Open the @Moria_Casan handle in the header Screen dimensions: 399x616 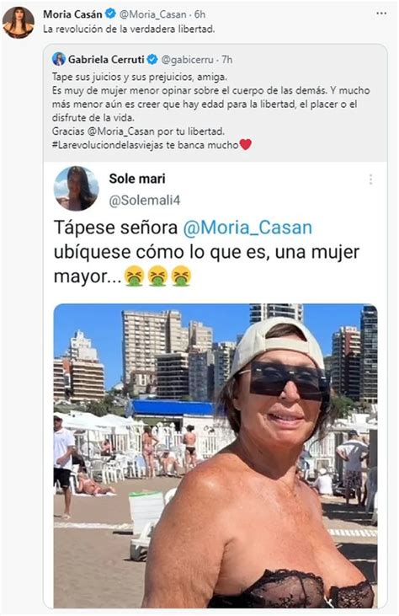152,14
